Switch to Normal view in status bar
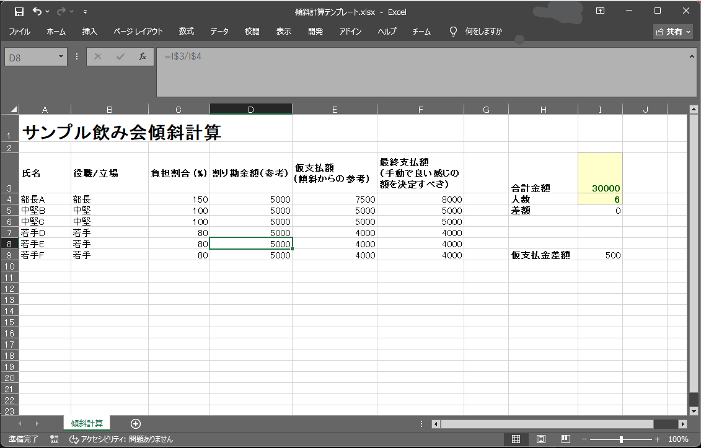This screenshot has height=448, width=701. (515, 439)
